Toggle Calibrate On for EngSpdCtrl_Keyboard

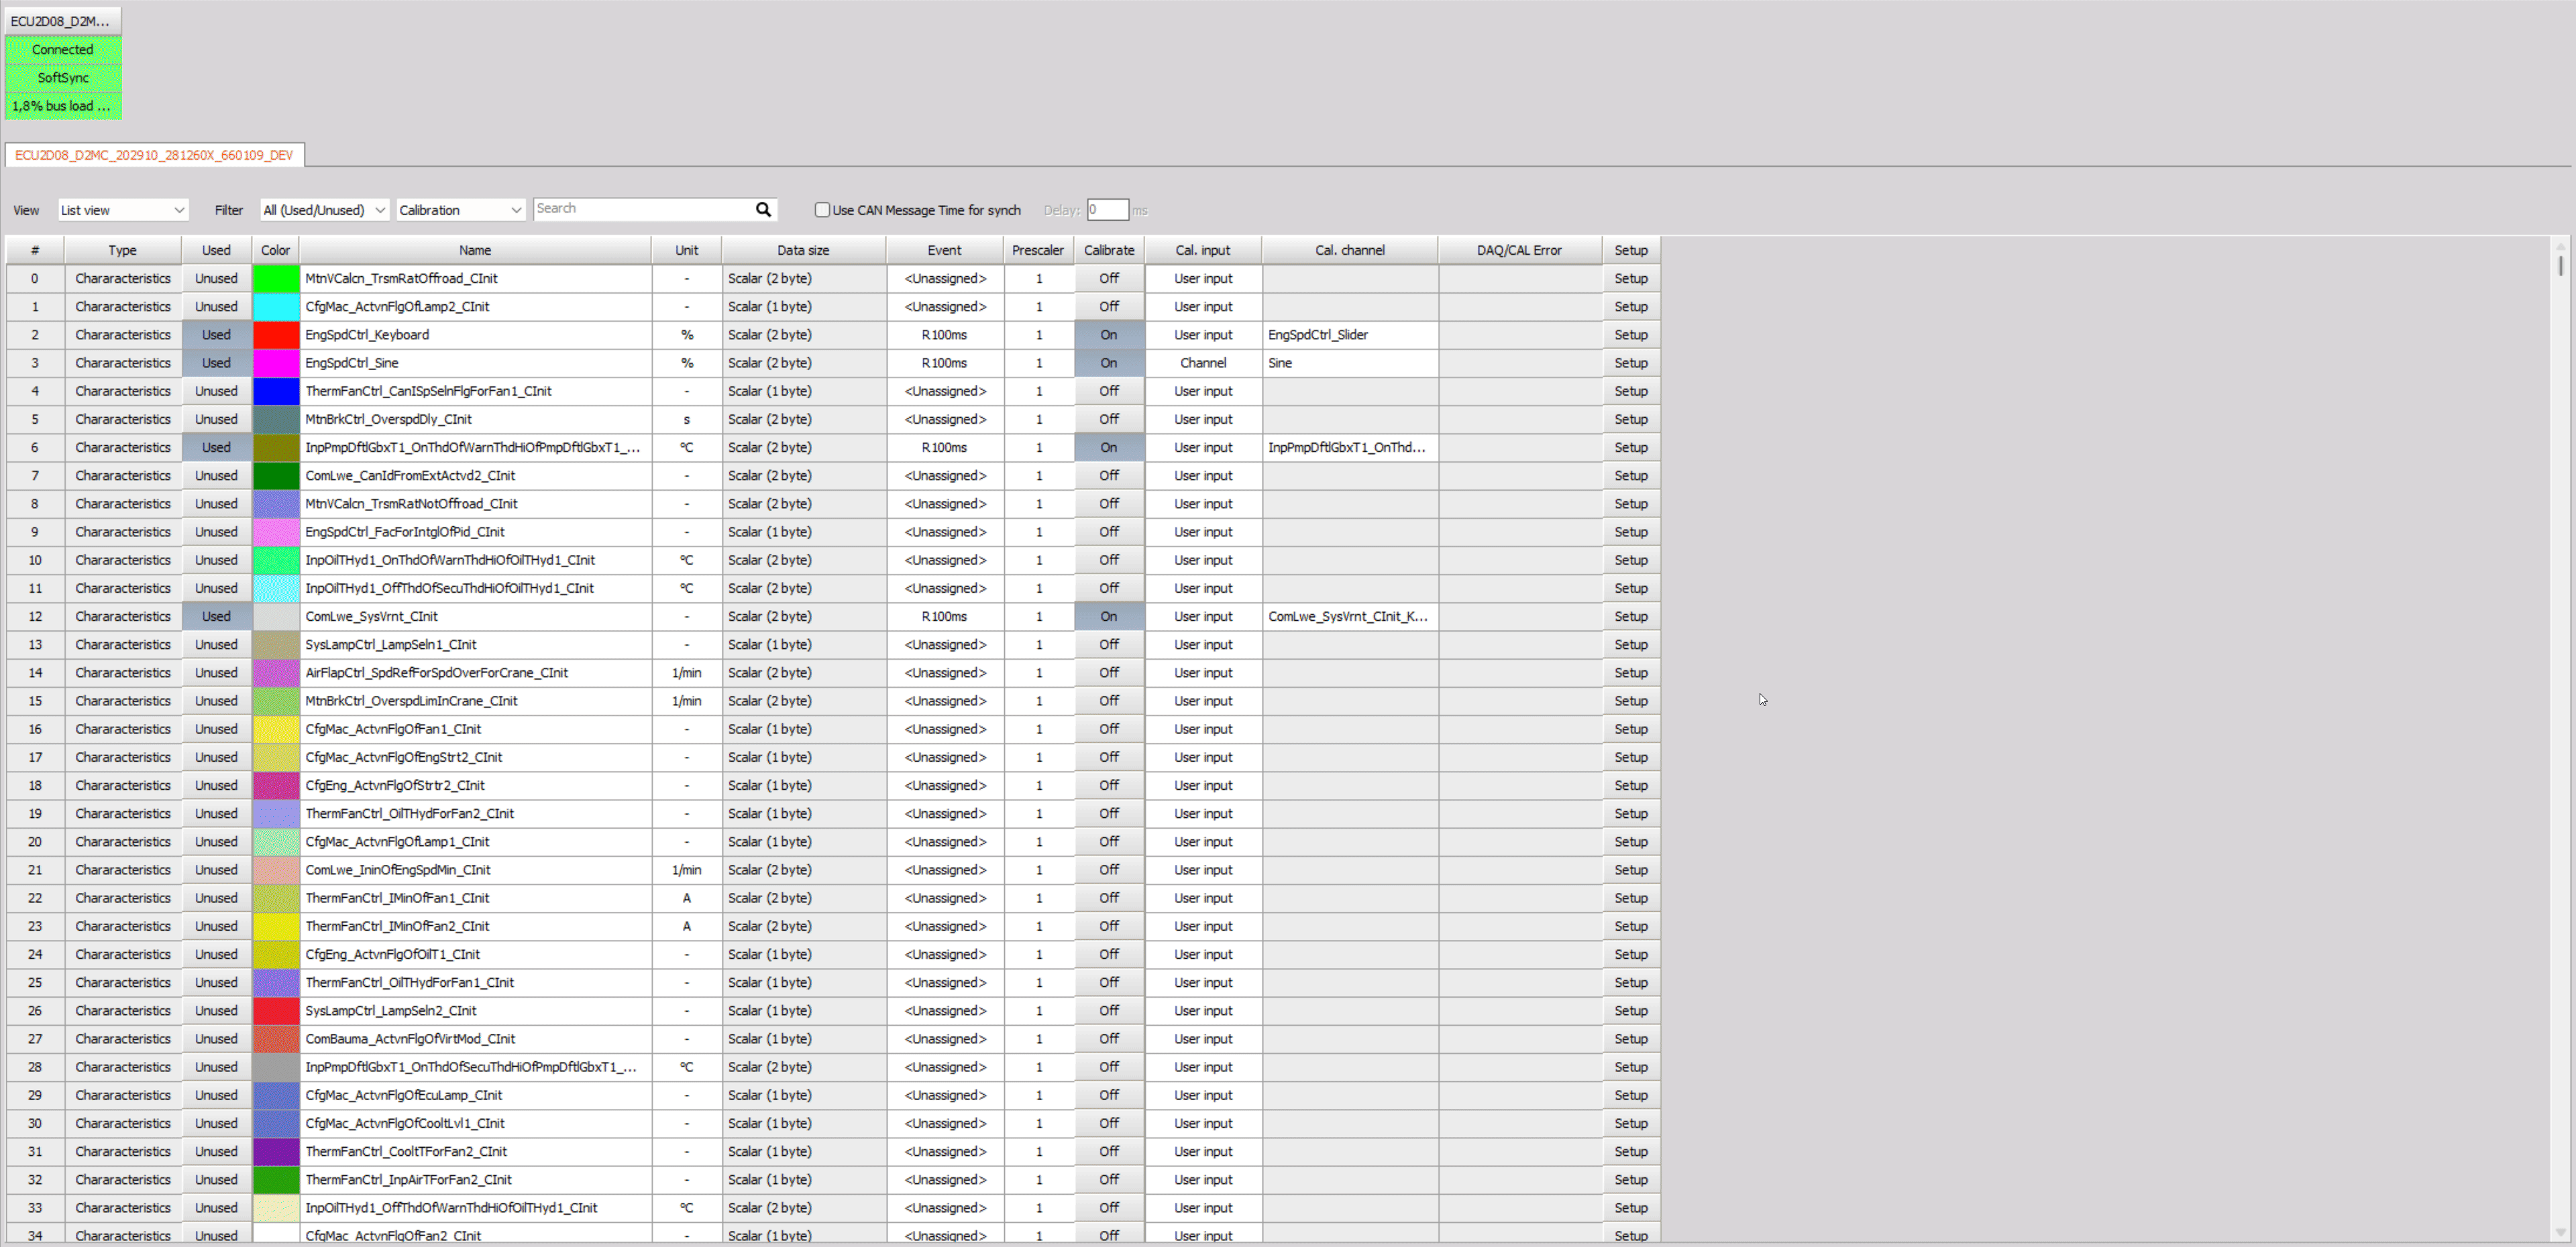[1109, 335]
